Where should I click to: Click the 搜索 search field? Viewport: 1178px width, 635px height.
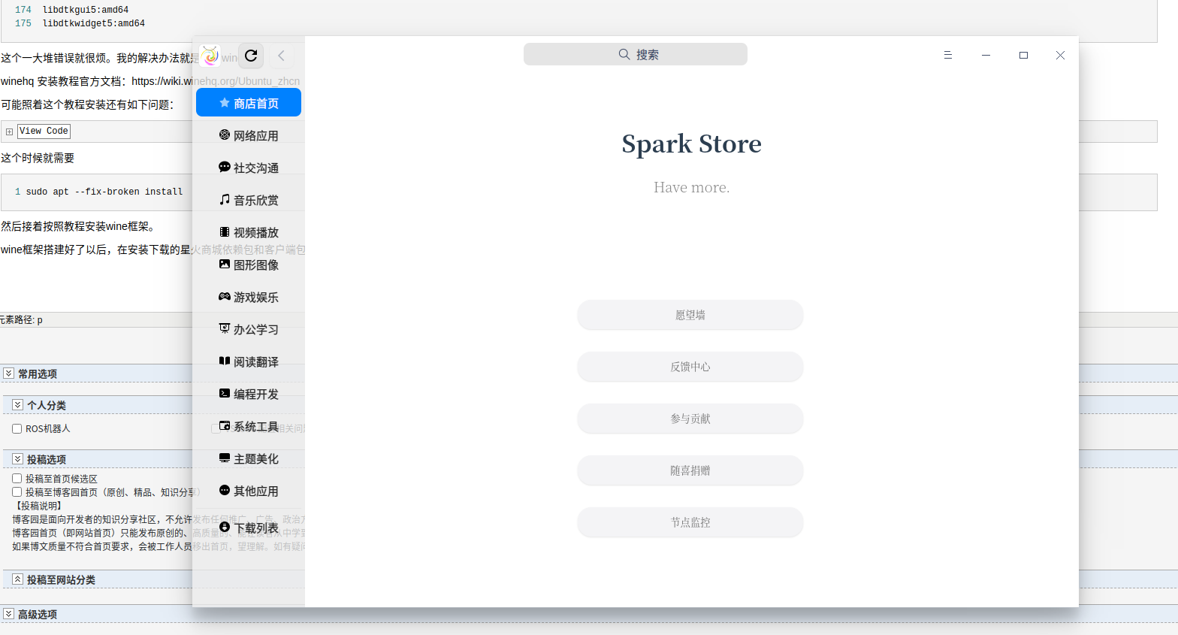pyautogui.click(x=636, y=54)
